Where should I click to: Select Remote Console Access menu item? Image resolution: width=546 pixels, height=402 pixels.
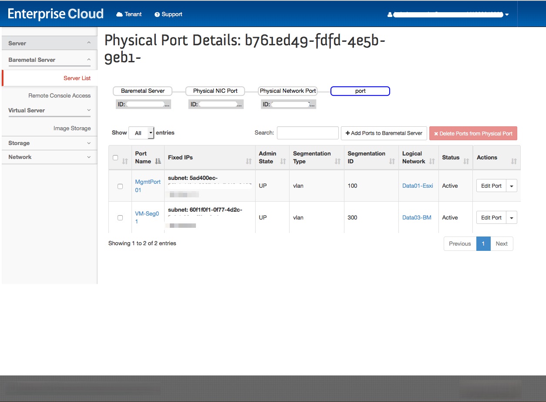59,95
